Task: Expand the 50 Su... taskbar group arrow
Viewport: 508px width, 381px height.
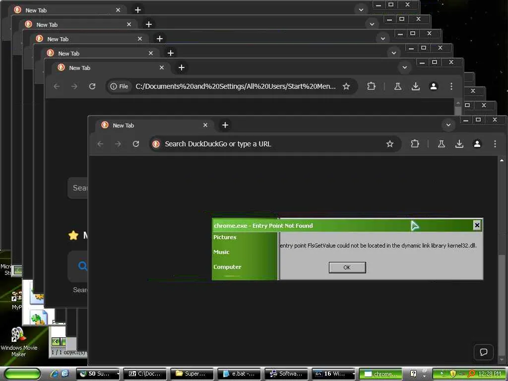Action: (x=118, y=374)
